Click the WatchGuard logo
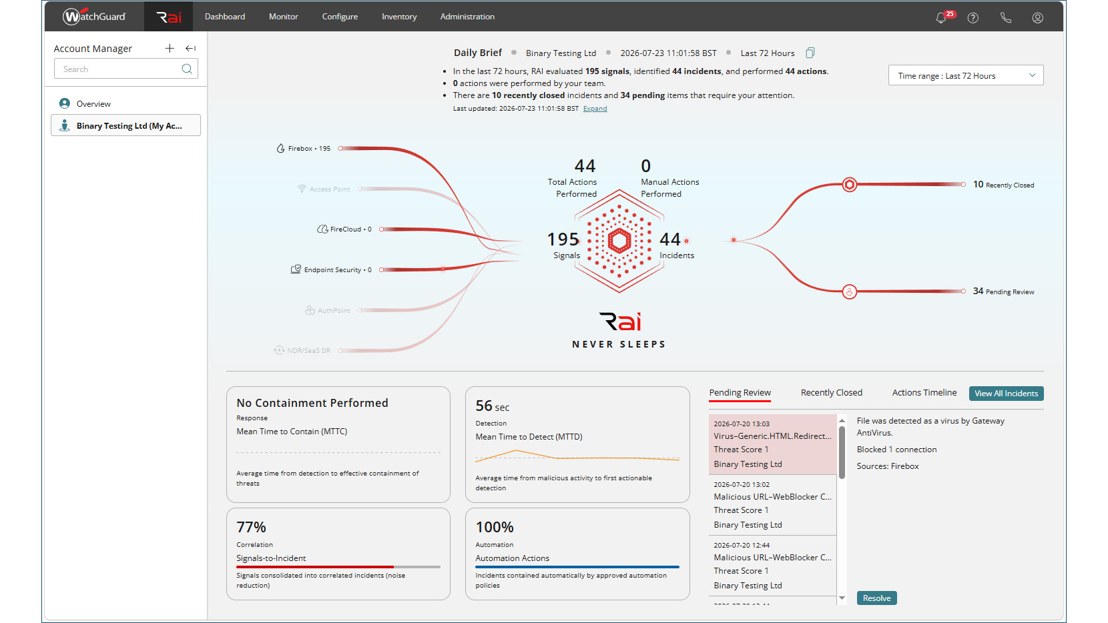Image resolution: width=1108 pixels, height=623 pixels. [94, 16]
